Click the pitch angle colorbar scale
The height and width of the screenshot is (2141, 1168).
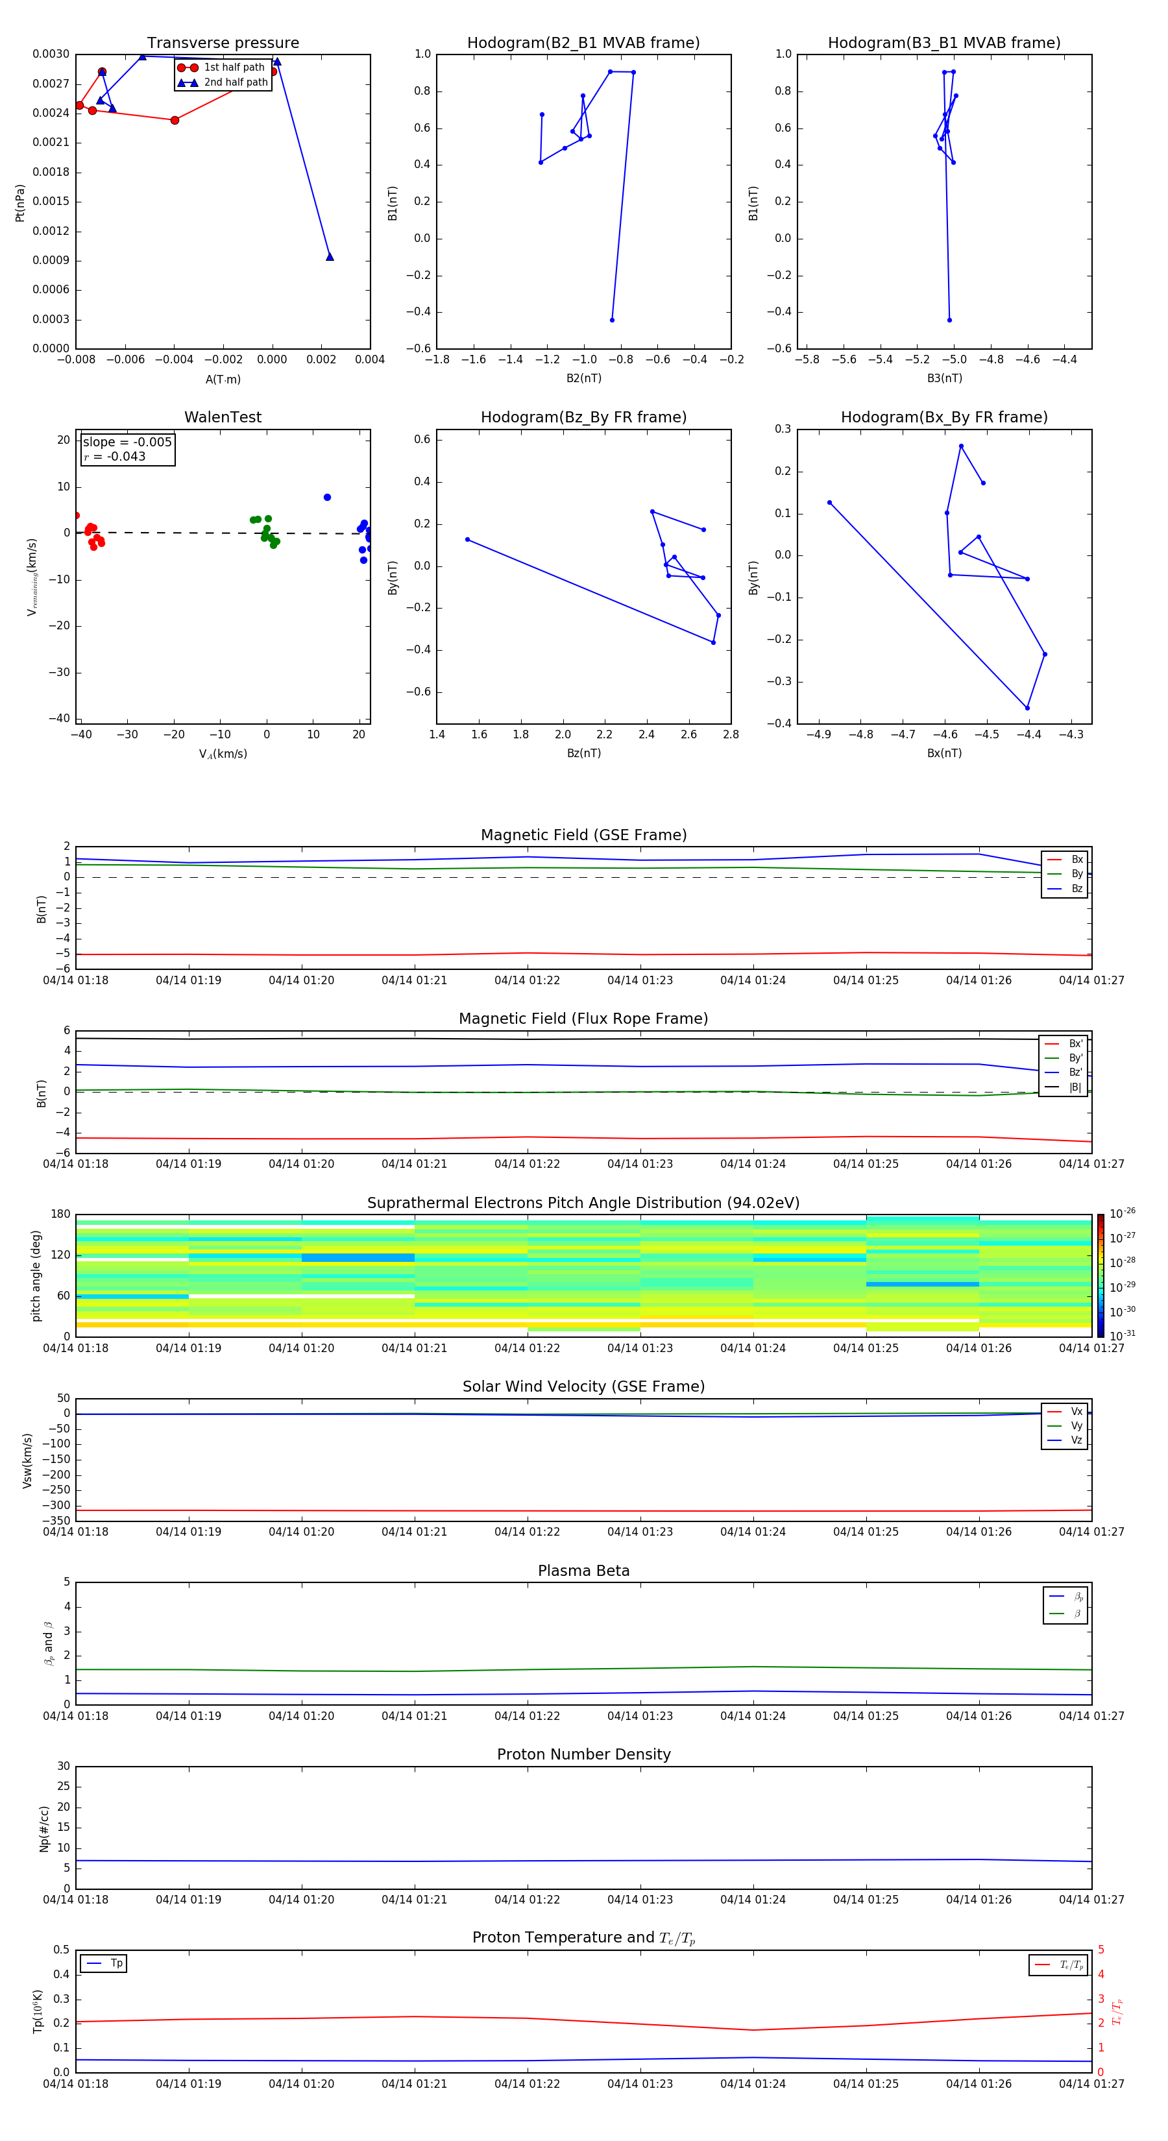(1100, 1275)
